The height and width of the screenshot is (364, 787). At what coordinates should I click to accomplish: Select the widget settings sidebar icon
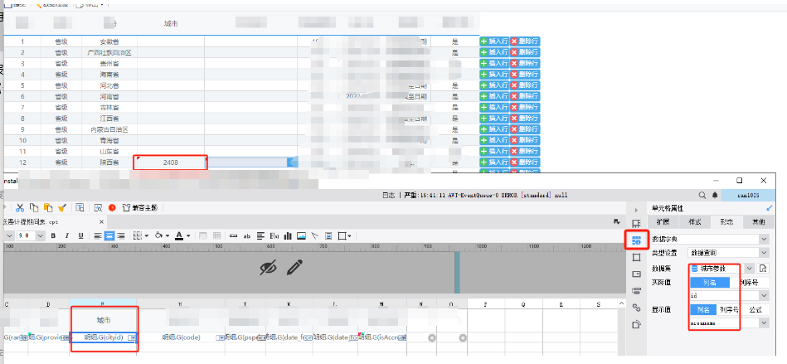636,274
